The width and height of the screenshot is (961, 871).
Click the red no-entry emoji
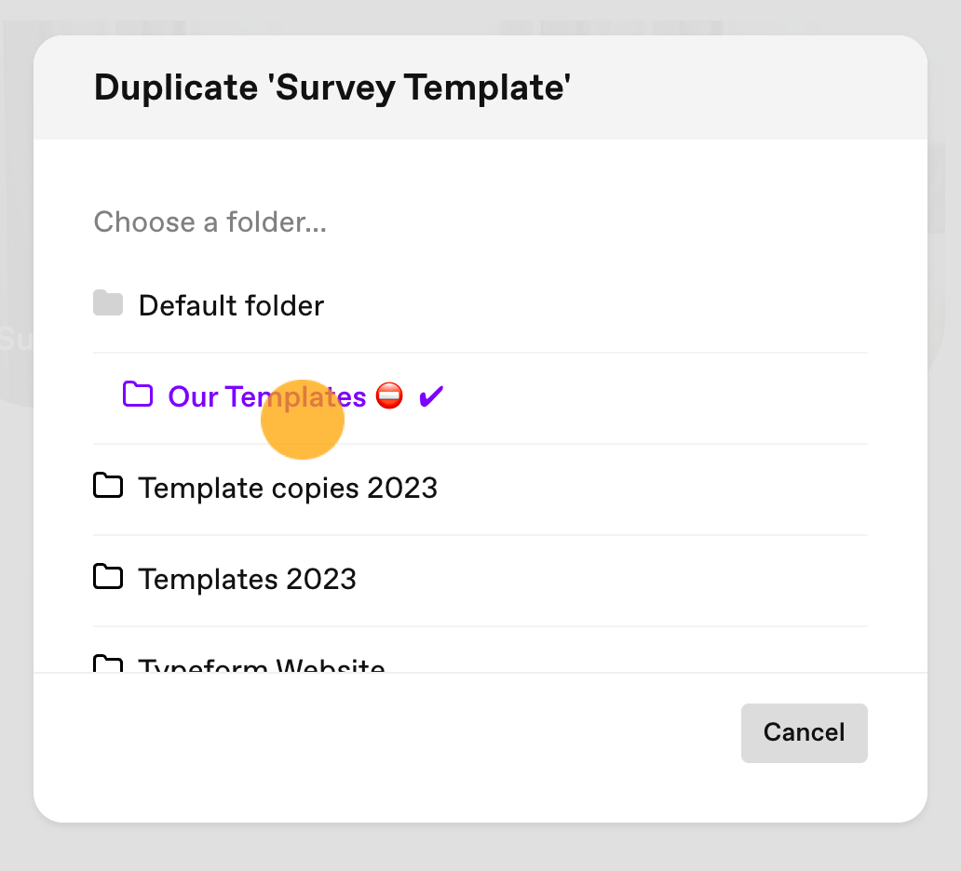coord(389,395)
